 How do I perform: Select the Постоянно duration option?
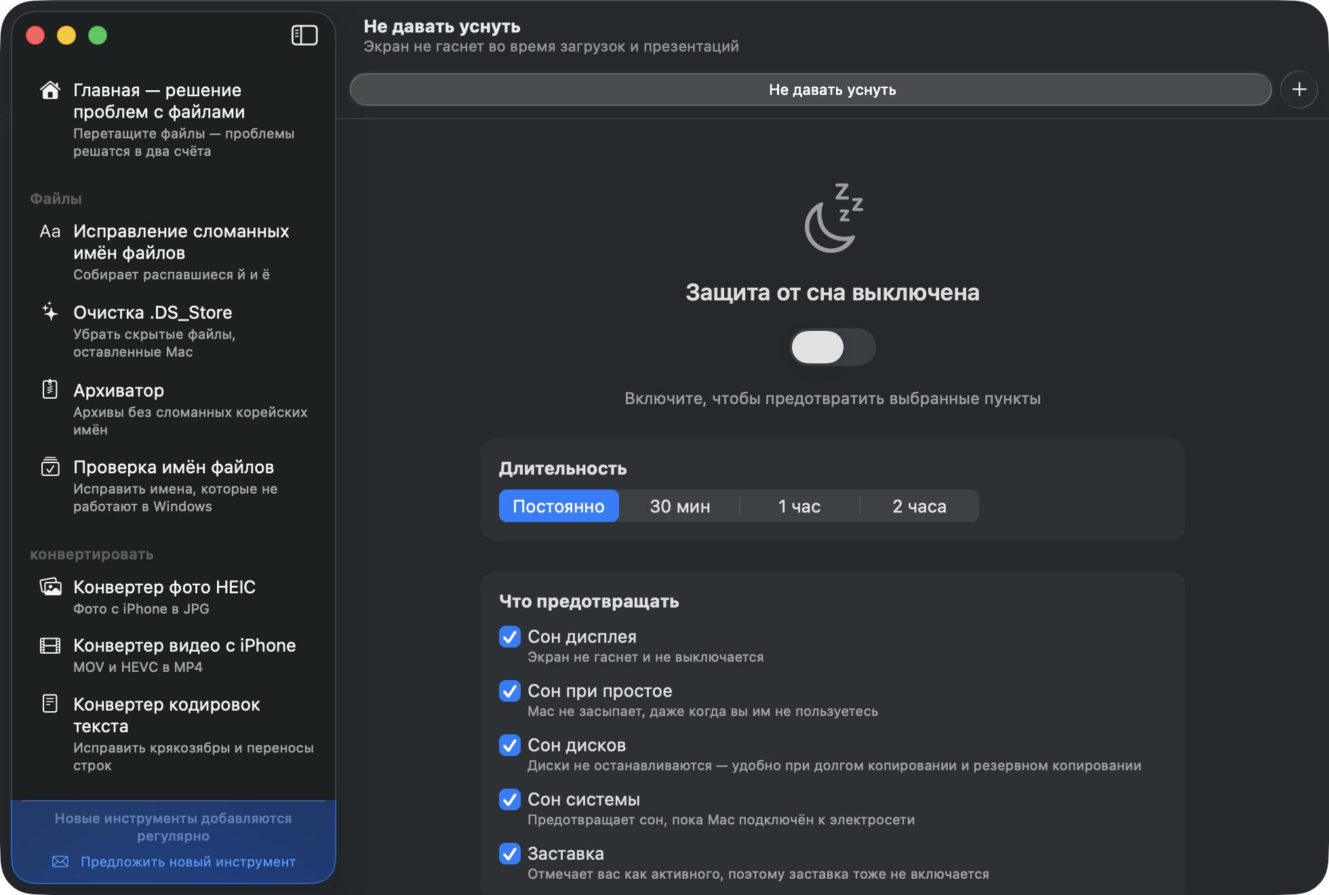(559, 506)
